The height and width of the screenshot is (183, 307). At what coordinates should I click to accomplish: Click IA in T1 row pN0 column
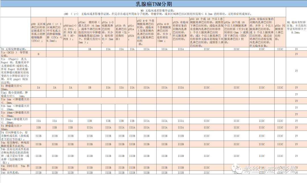point(38,88)
